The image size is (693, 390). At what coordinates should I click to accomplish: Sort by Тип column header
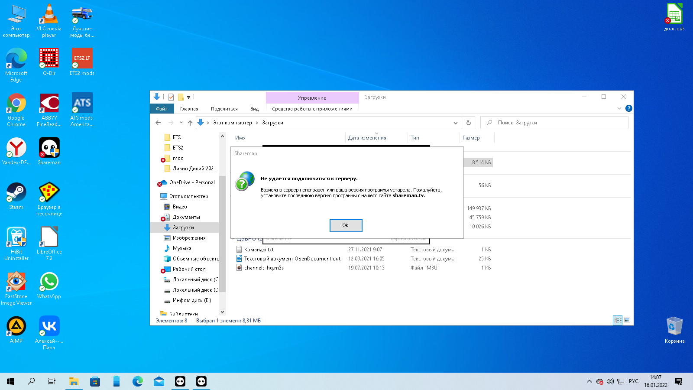point(434,137)
